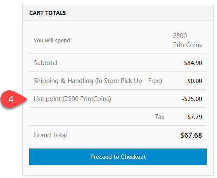Click the You will spend label
217x178 pixels.
53,41
